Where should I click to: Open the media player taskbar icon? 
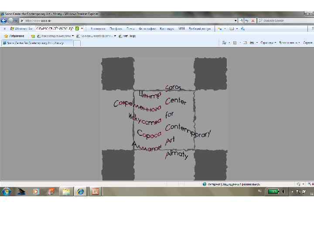point(36,191)
